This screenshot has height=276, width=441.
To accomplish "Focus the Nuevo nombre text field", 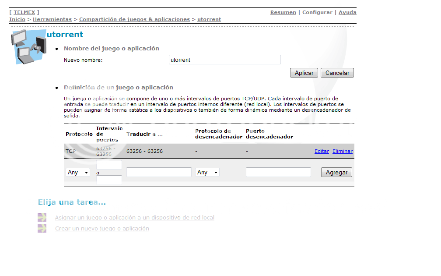I will 225,60.
